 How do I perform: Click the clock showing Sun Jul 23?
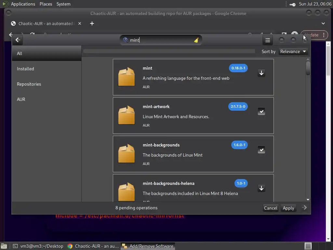point(315,4)
